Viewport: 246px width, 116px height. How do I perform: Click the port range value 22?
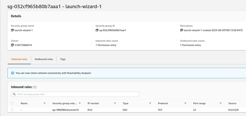coord(195,110)
